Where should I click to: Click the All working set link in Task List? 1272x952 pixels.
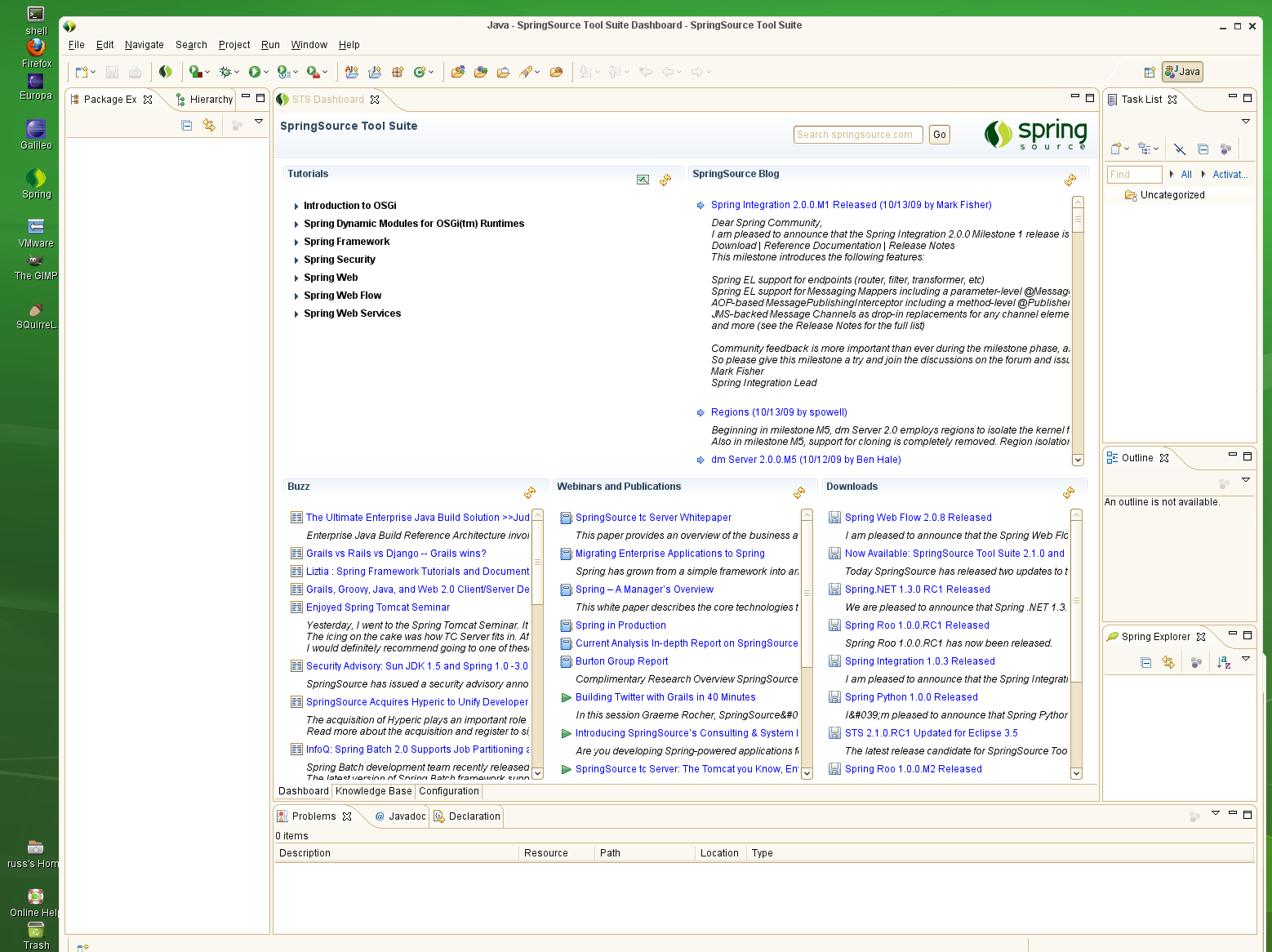tap(1186, 175)
